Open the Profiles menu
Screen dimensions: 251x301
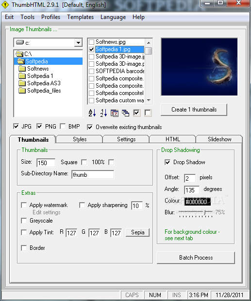[x=50, y=17]
